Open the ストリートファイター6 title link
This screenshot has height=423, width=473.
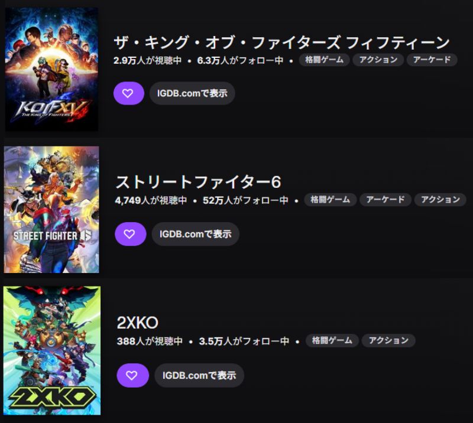[198, 182]
